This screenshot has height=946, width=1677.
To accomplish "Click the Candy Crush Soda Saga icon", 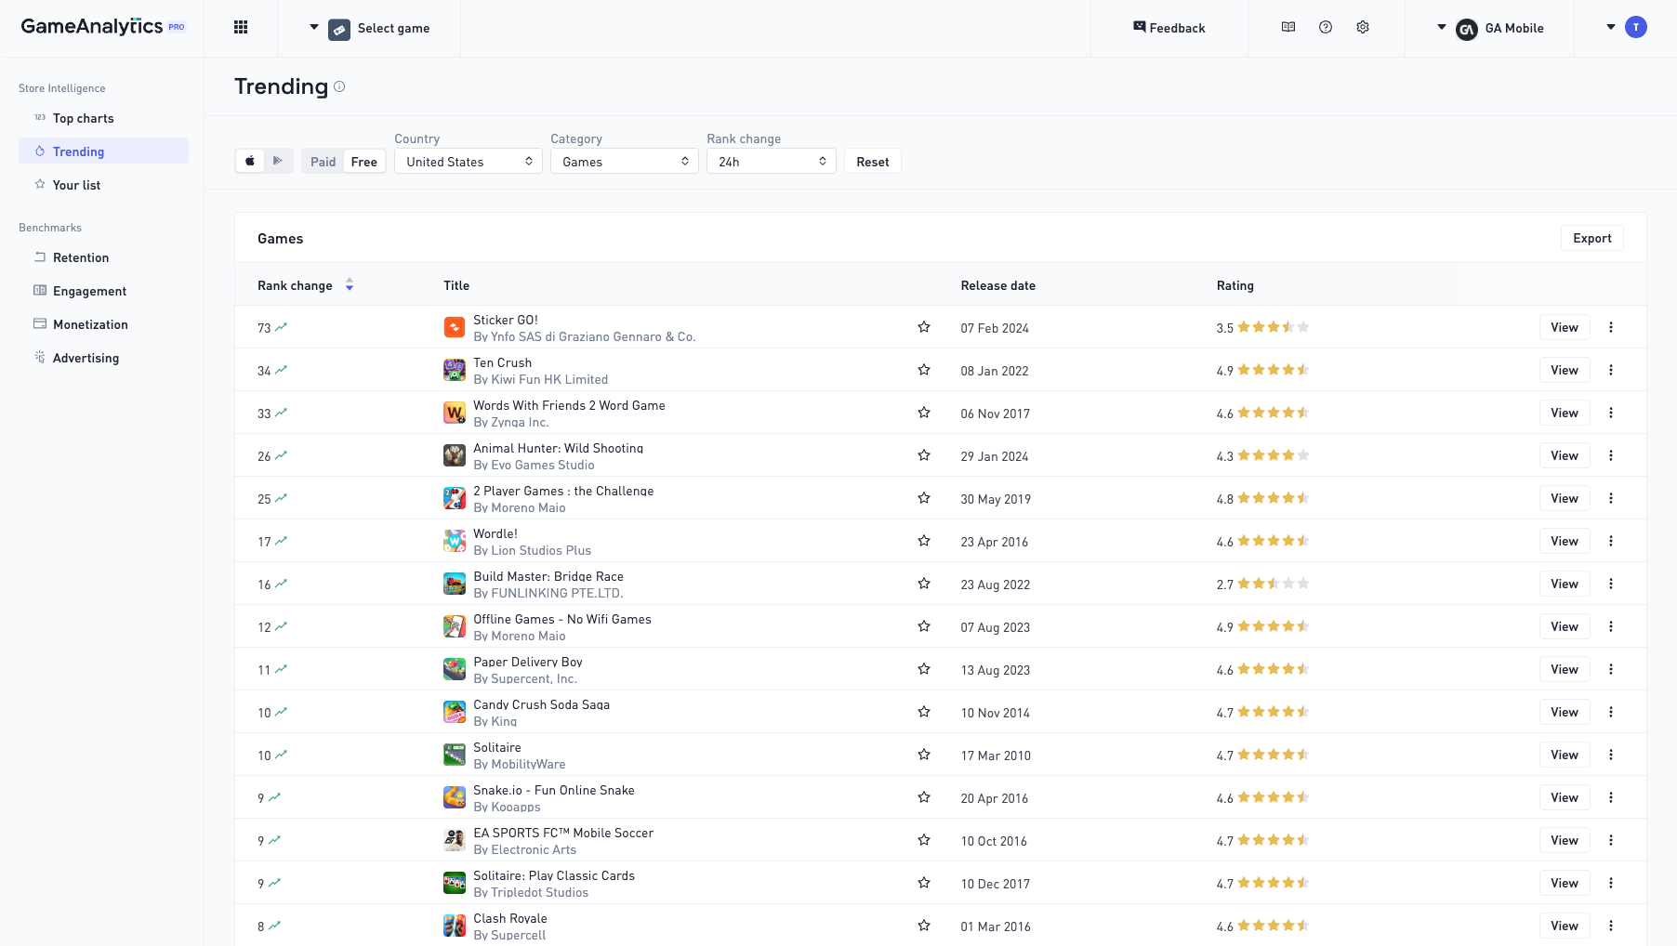I will point(455,712).
